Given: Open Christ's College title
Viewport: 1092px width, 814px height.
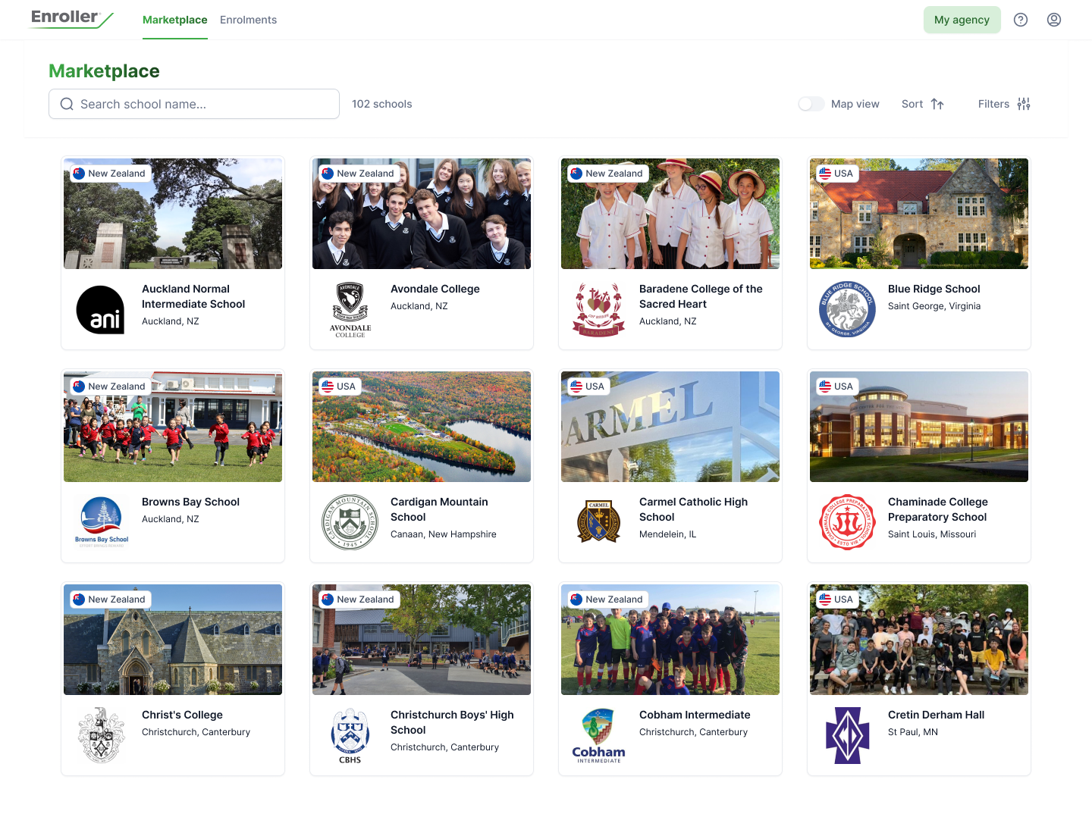Looking at the screenshot, I should click(x=182, y=715).
